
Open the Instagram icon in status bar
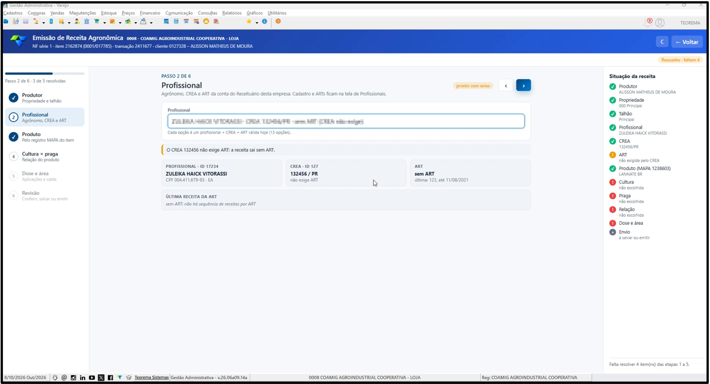coord(73,378)
